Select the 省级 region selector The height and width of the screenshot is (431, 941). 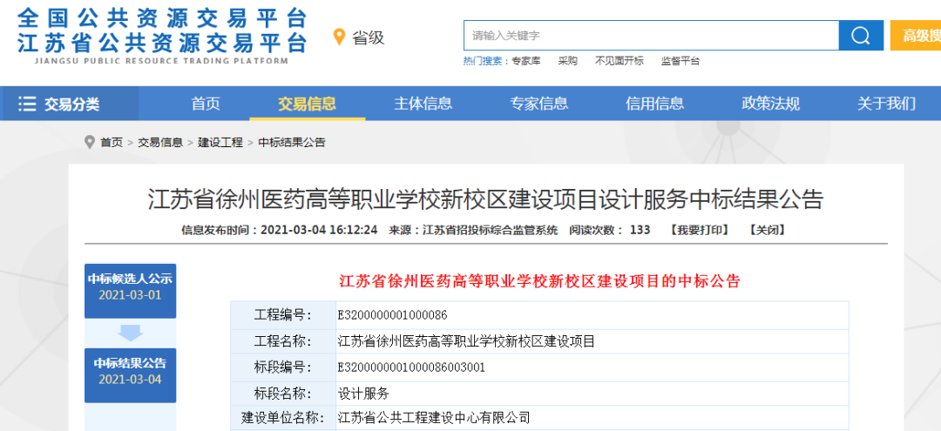(x=368, y=37)
